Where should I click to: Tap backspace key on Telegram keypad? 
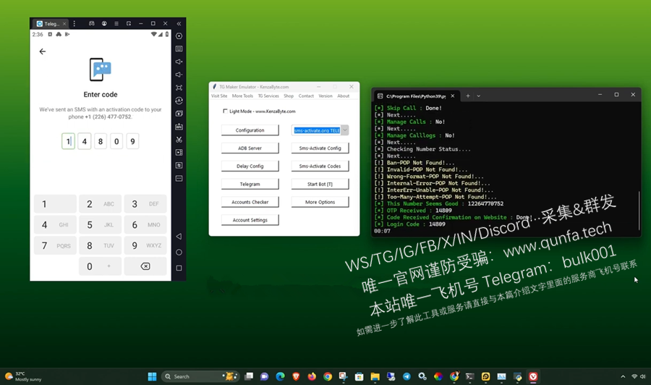[x=145, y=266]
